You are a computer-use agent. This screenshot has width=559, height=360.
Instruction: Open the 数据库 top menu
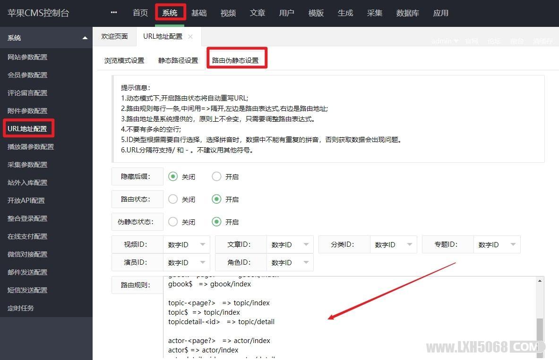[407, 13]
